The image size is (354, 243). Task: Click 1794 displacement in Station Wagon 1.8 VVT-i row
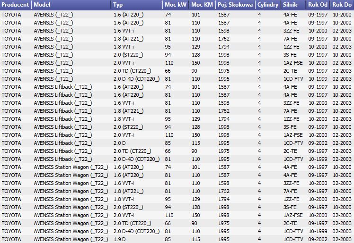pyautogui.click(x=224, y=199)
